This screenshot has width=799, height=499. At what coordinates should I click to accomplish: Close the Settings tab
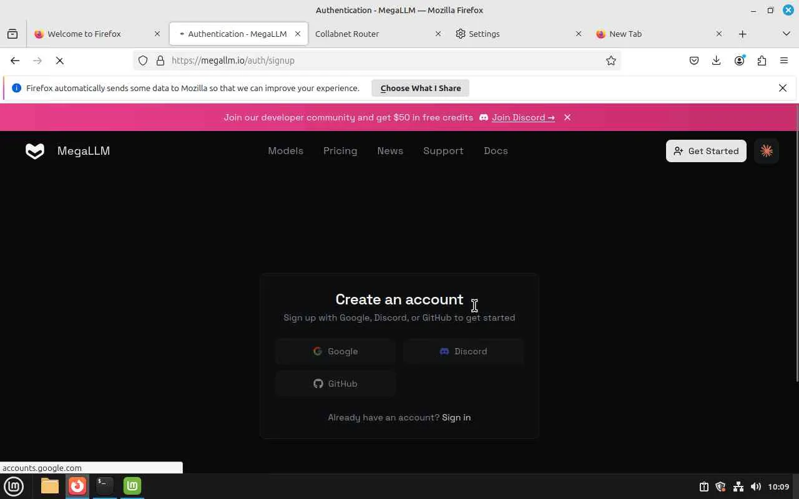(579, 34)
